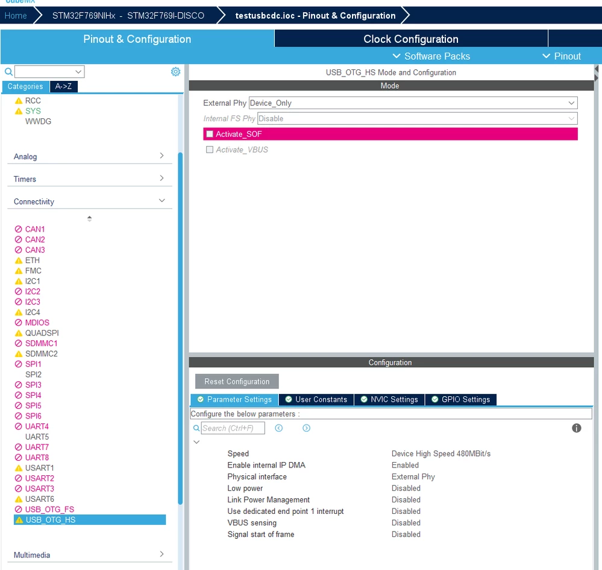Collapse the parameter list chevron
The height and width of the screenshot is (570, 602).
click(196, 442)
